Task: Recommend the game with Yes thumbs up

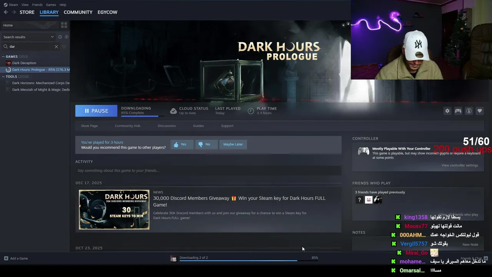Action: (182, 144)
